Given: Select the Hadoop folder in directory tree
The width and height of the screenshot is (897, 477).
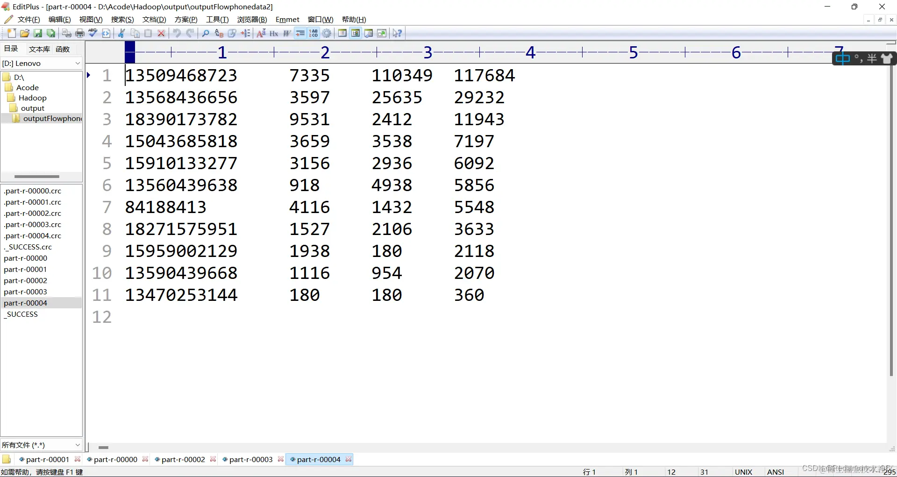Looking at the screenshot, I should coord(32,98).
